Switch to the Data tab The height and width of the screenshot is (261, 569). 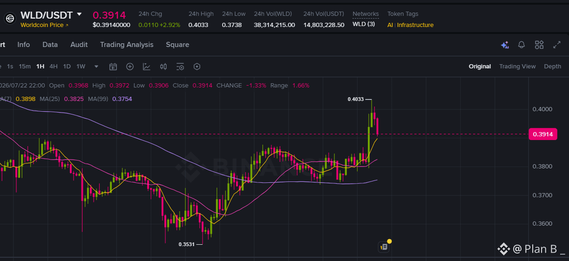(x=50, y=45)
